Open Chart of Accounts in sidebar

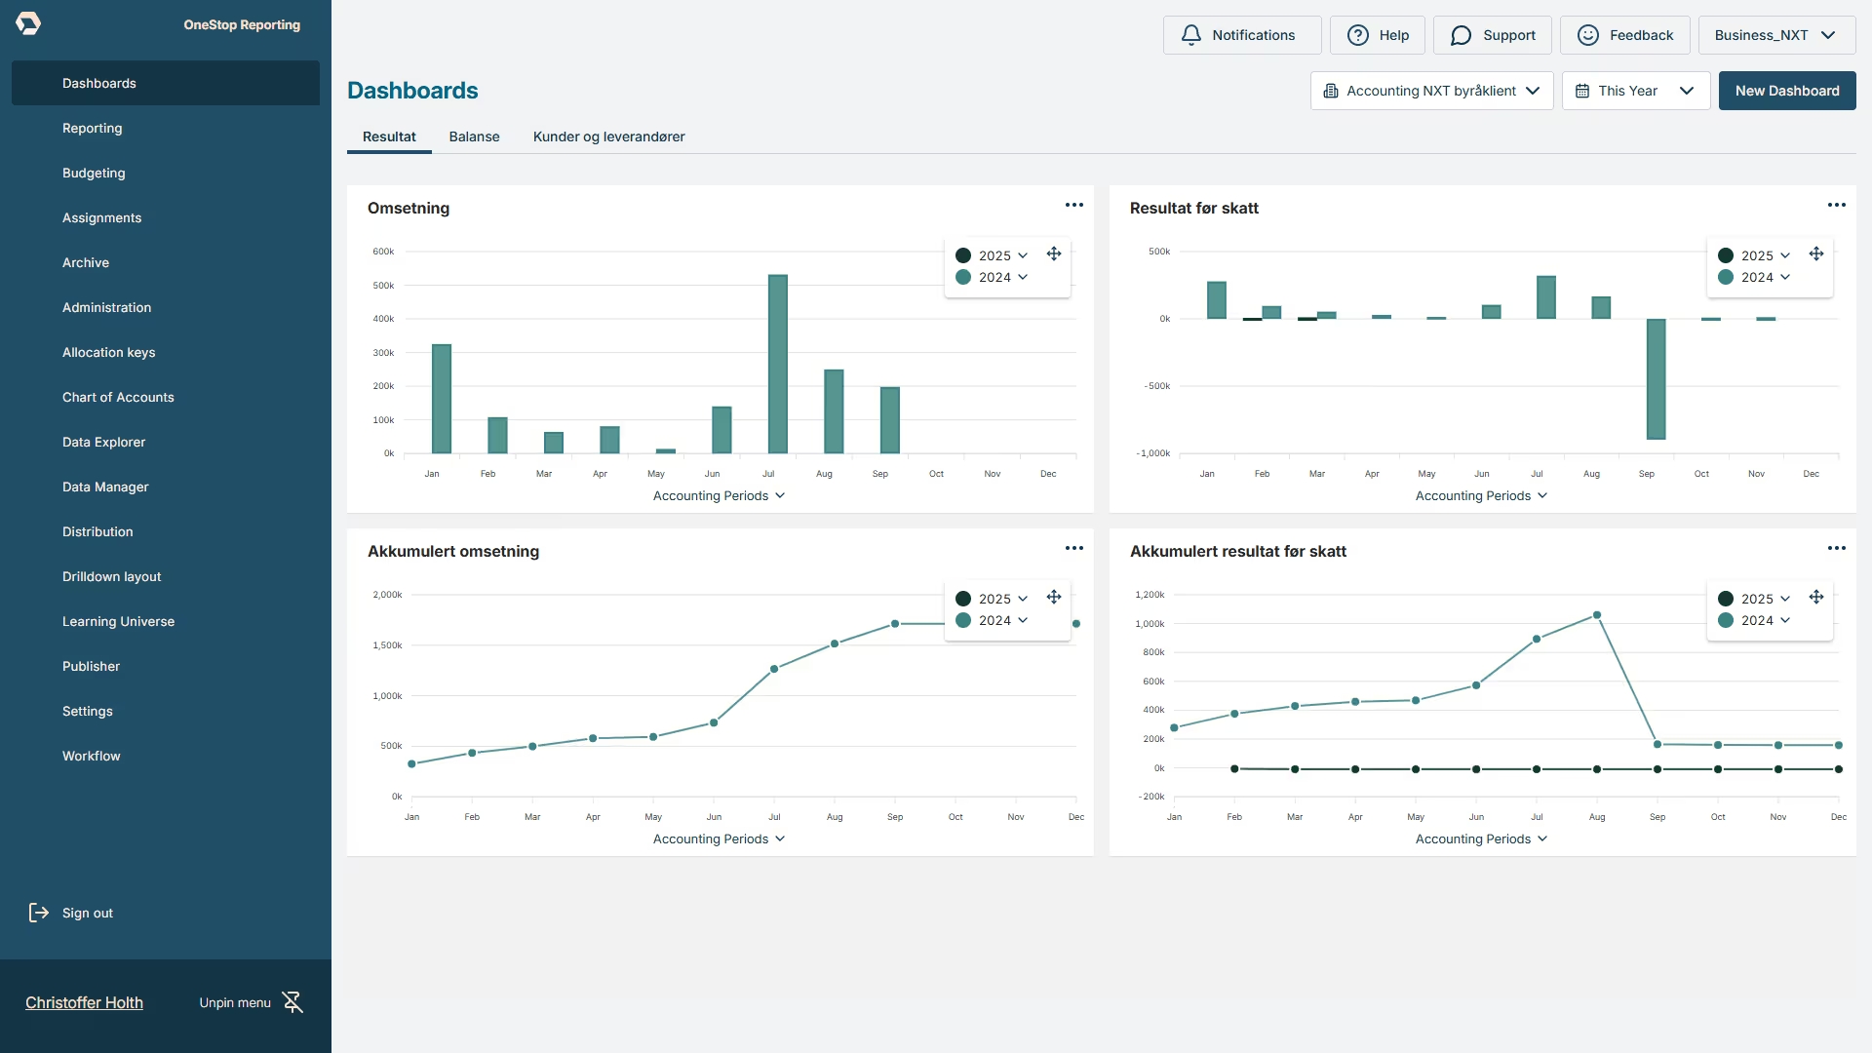[118, 397]
